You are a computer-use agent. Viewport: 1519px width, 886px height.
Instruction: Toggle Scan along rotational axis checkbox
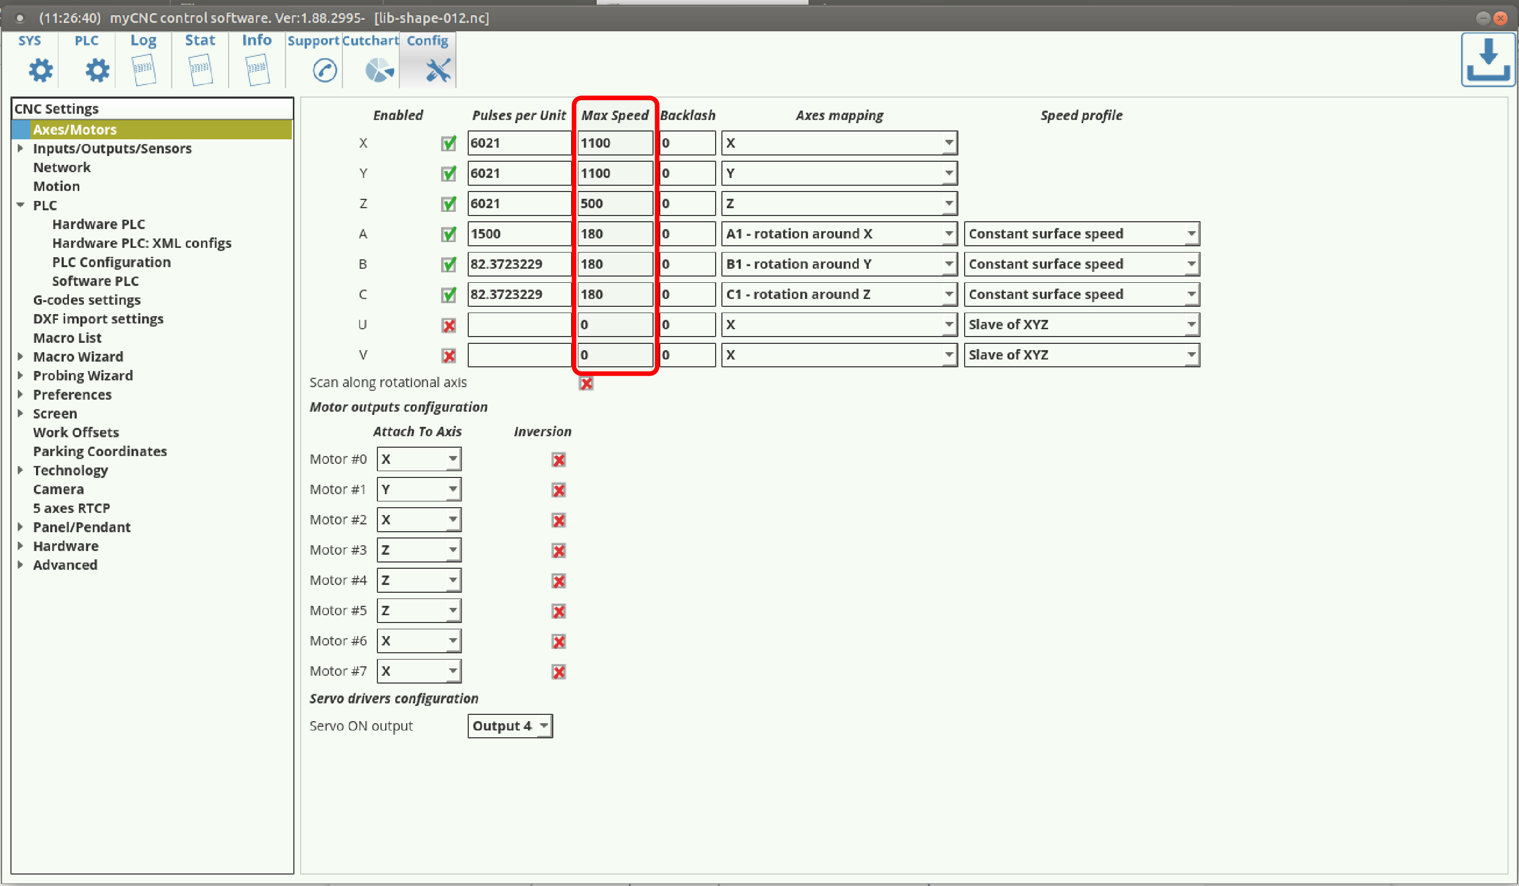[x=586, y=384]
